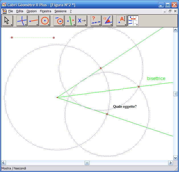
Task: Click the Cabri application icon in title bar
Action: (4, 5)
